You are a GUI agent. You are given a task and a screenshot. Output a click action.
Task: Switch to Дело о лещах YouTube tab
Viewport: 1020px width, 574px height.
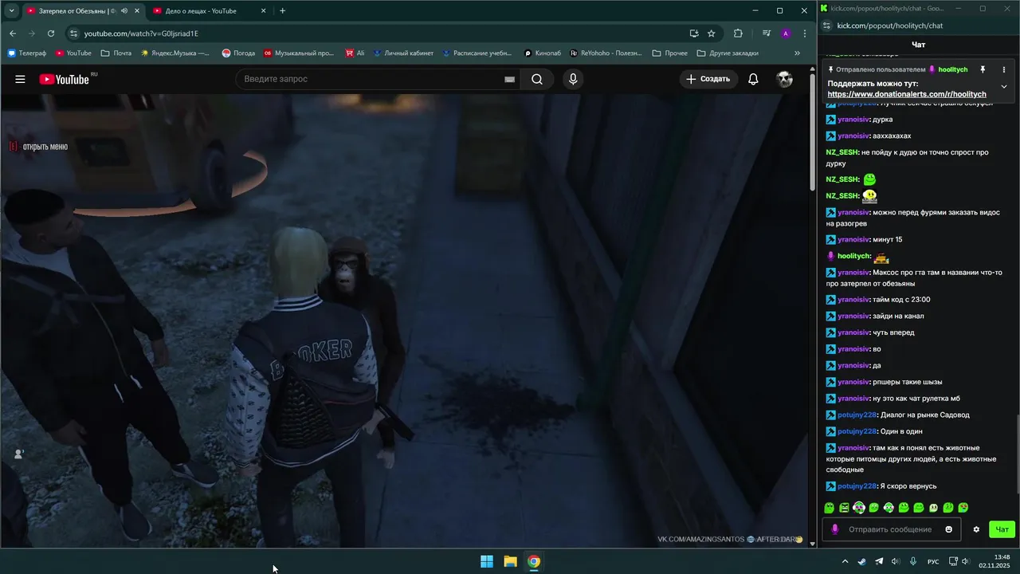click(x=201, y=11)
